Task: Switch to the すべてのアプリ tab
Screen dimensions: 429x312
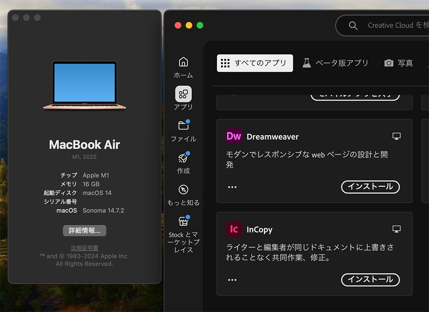Action: tap(255, 63)
